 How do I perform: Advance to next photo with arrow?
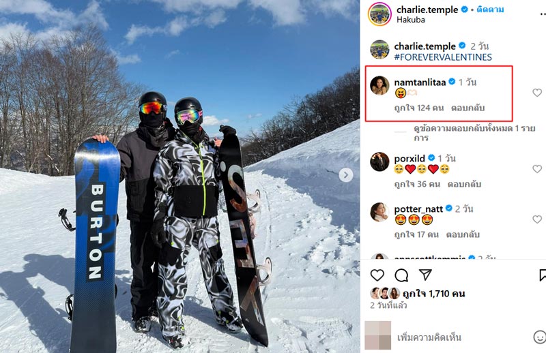(x=345, y=175)
